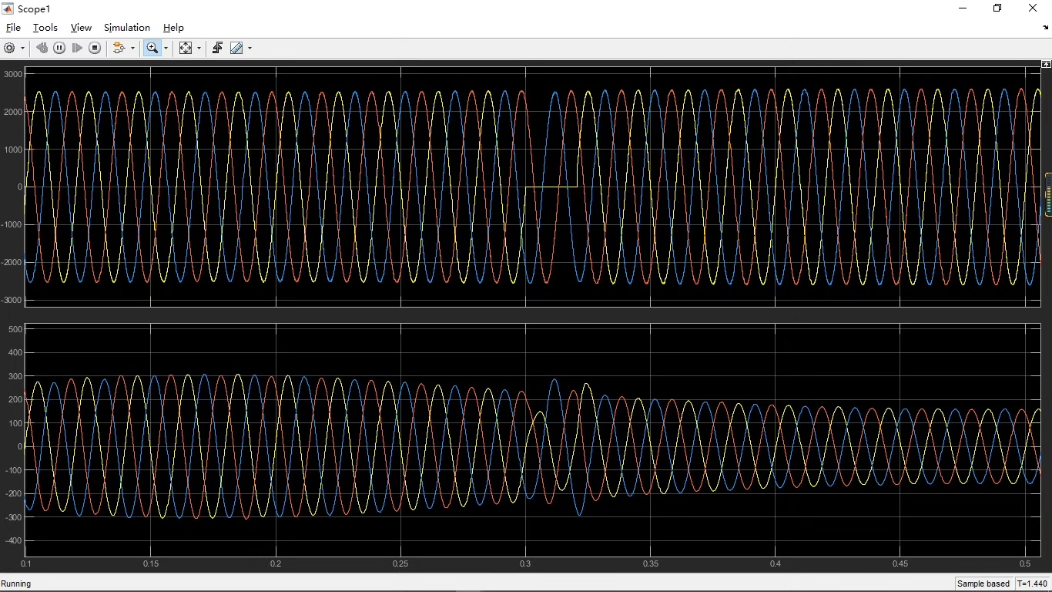Screen dimensions: 1052x592
Task: Open the scope configuration properties gear
Action: click(x=9, y=48)
